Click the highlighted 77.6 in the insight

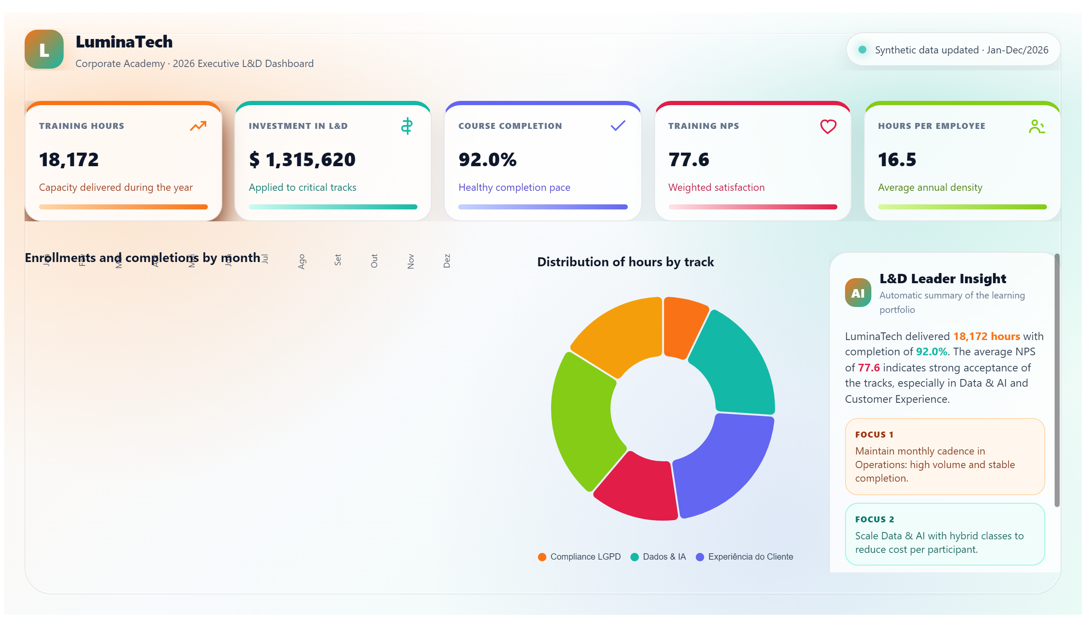[x=868, y=368]
